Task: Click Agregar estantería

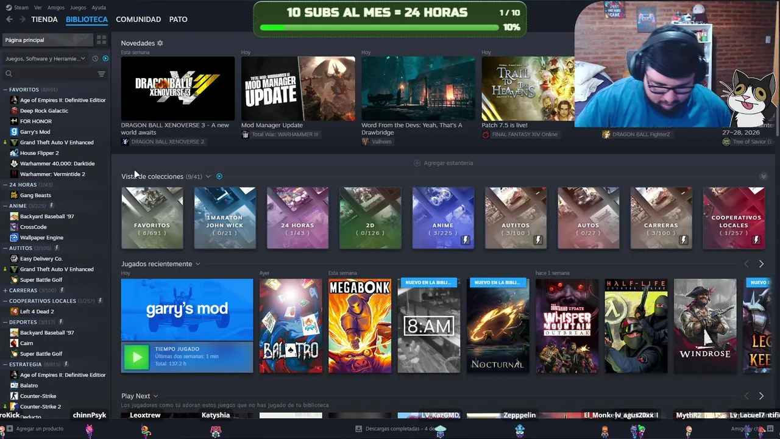Action: 443,163
